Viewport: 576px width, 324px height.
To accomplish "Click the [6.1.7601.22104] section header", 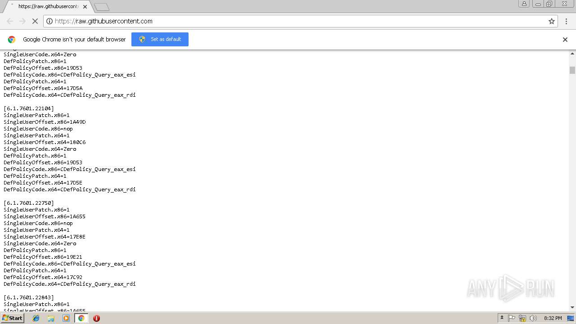I will 29,108.
